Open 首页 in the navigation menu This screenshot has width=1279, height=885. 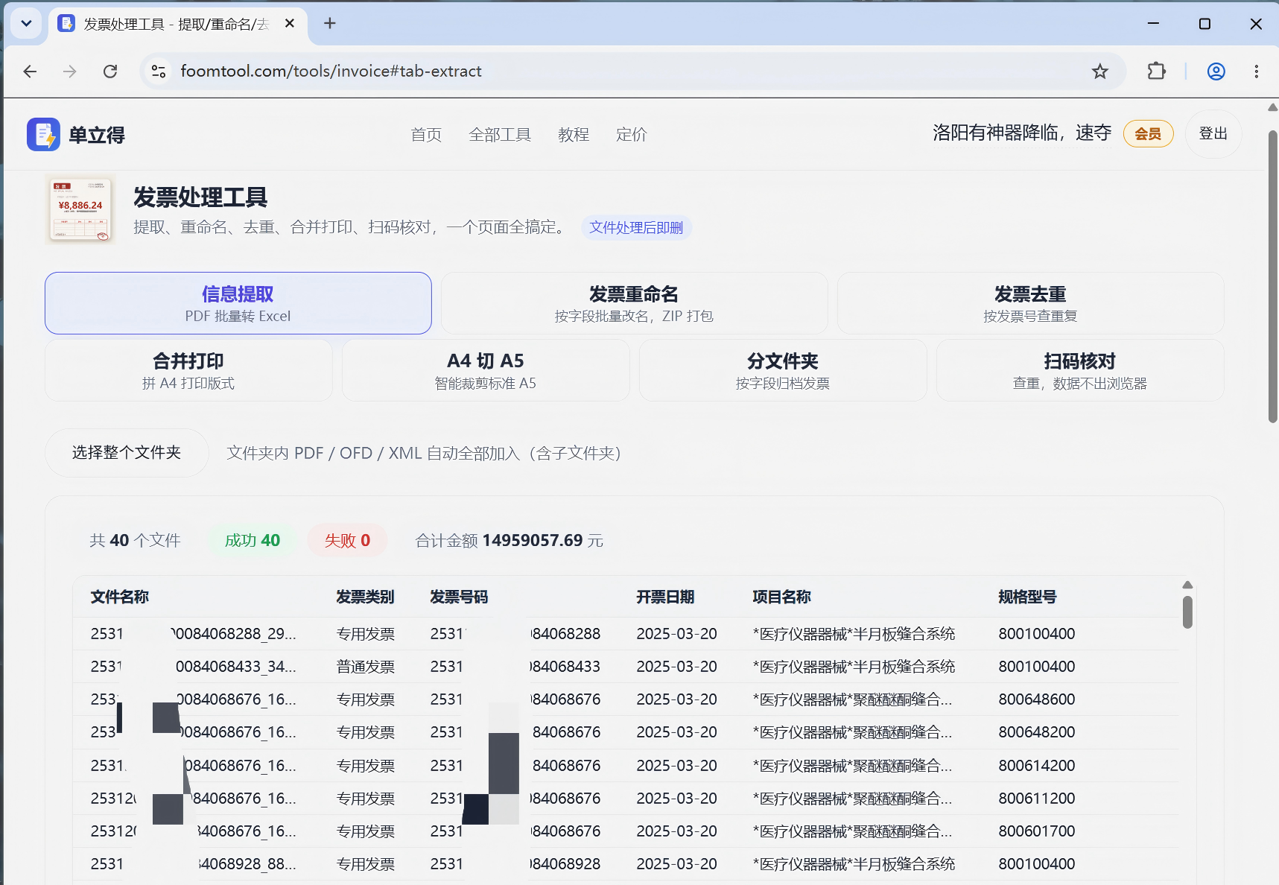(426, 135)
